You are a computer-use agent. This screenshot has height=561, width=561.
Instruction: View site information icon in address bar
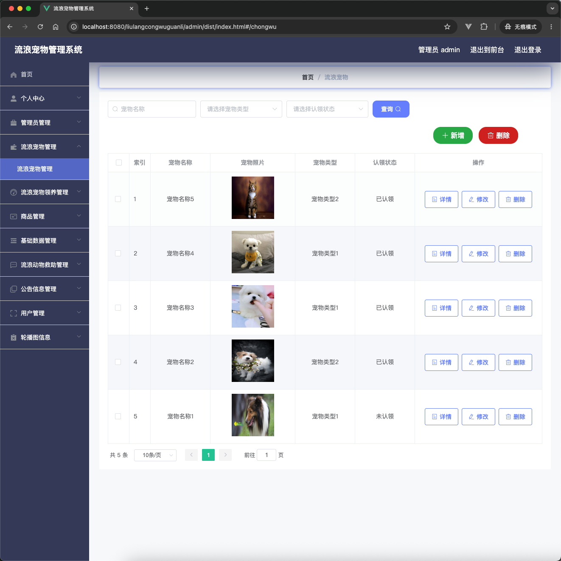(74, 27)
